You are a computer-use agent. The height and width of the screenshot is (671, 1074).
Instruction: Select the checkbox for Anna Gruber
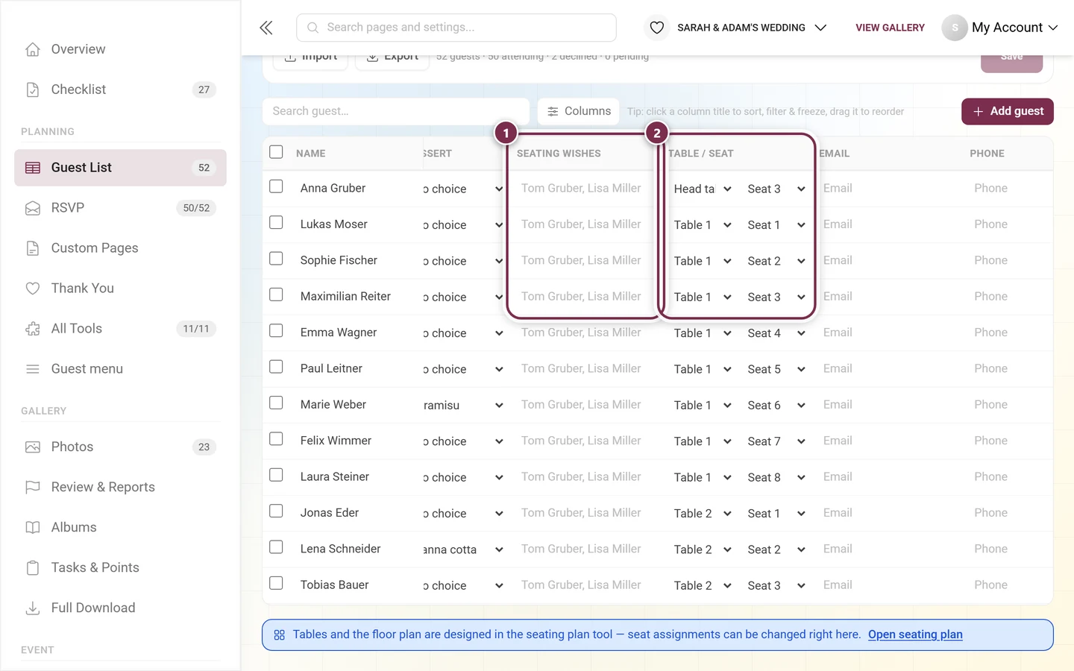coord(276,186)
